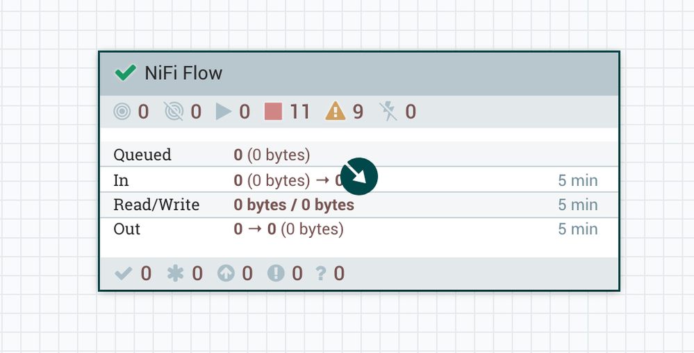Click the not-transmitting remote ports icon

click(x=174, y=112)
